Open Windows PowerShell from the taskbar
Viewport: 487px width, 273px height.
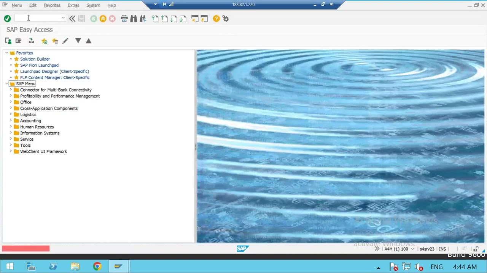tap(53, 267)
